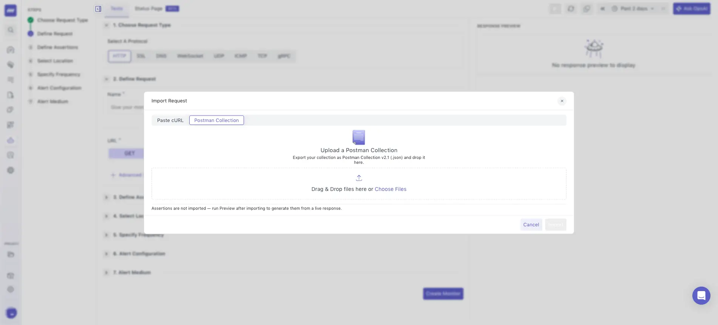Click the Create Monitor button
The image size is (718, 325).
coord(443,294)
